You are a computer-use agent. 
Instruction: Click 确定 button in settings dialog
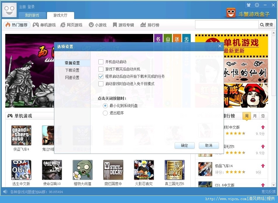tap(185, 145)
